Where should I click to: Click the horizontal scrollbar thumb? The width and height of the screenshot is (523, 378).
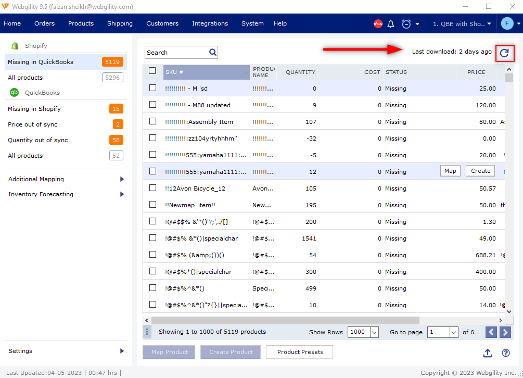tap(285, 320)
